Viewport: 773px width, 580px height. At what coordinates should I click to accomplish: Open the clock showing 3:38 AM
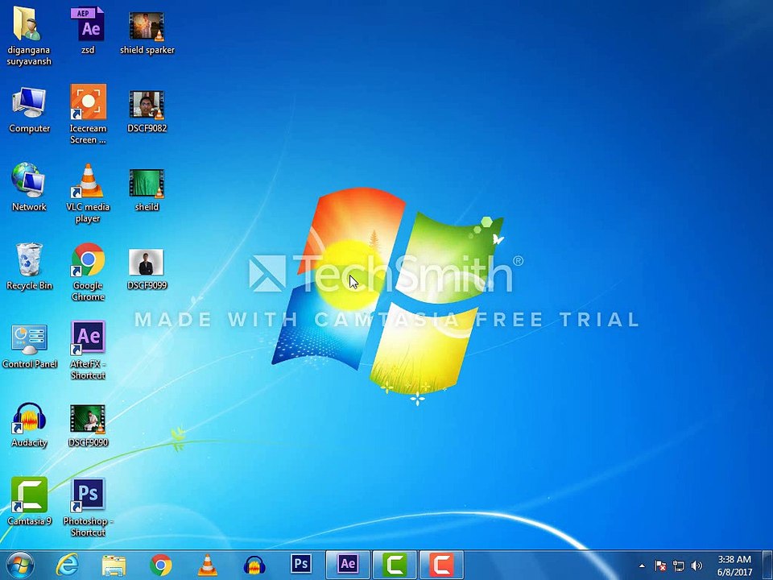click(734, 565)
